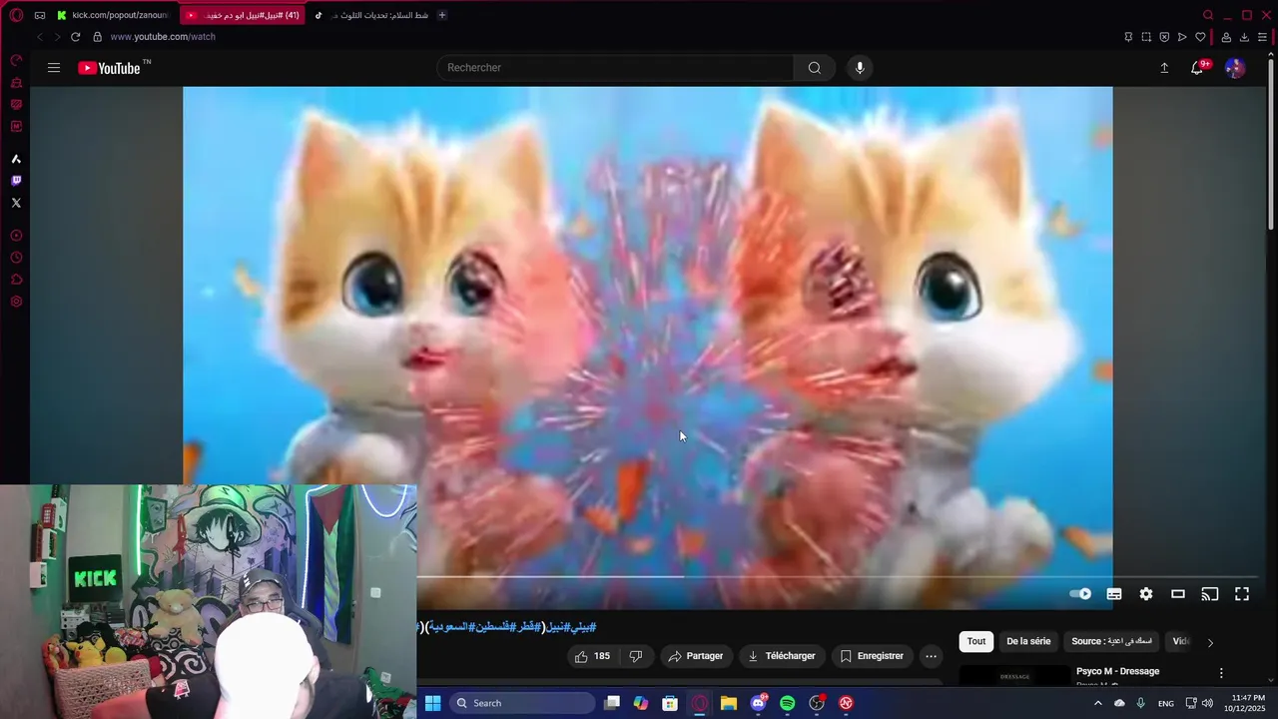The image size is (1278, 719).
Task: Reload the current page
Action: 75,37
